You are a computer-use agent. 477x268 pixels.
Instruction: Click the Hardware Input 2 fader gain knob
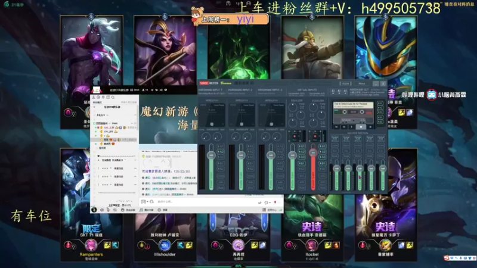coord(241,155)
